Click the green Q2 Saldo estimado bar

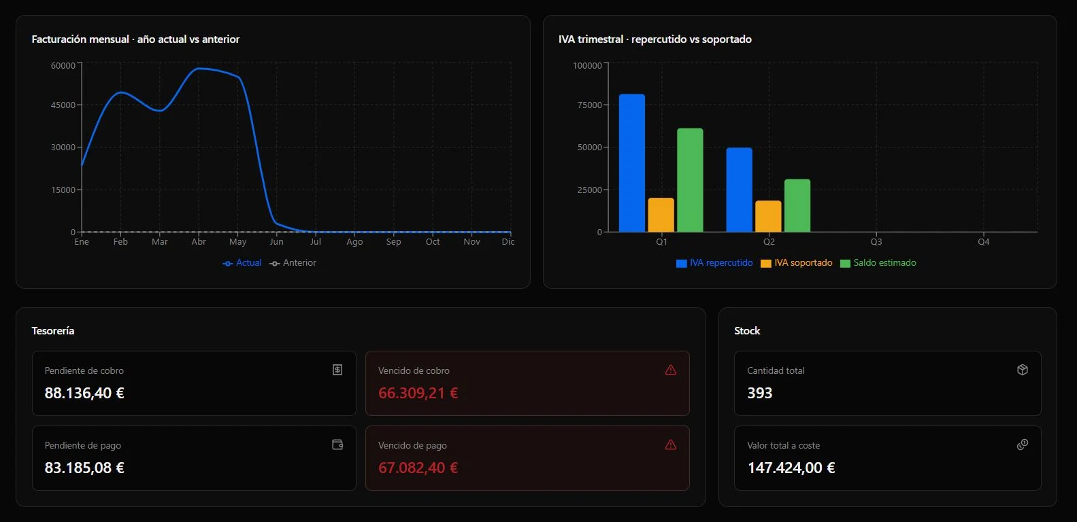tap(797, 206)
